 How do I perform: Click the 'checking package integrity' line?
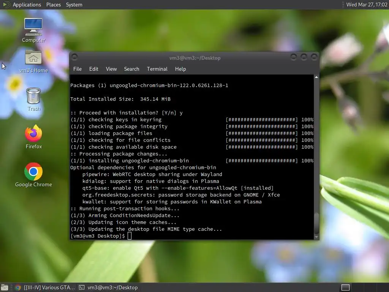[119, 127]
